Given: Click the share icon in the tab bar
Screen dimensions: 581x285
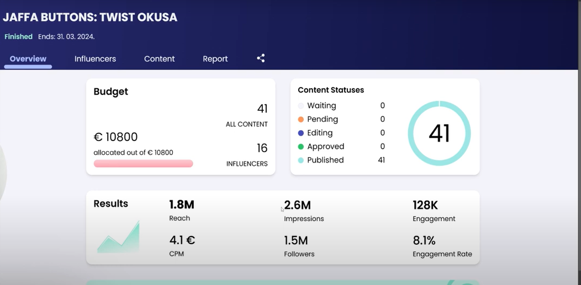Looking at the screenshot, I should 261,58.
